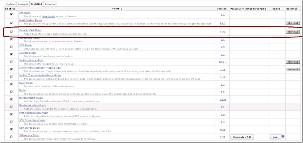Image resolution: width=303 pixels, height=143 pixels.
Task: Open SSH Slaves version 0.25 link
Action: (223, 129)
